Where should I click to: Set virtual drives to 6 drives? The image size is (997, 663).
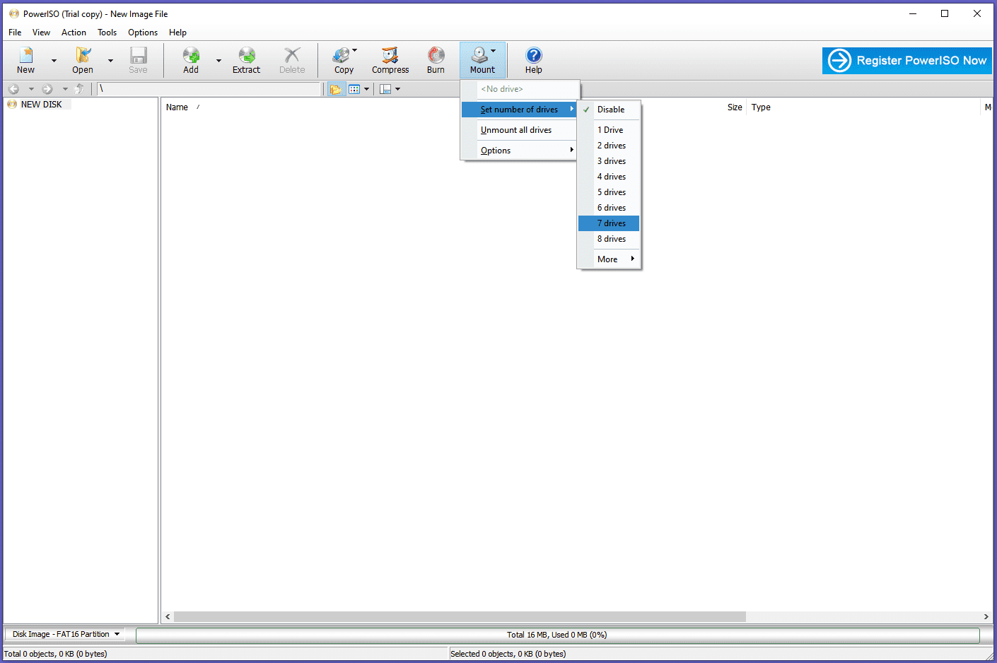click(609, 208)
